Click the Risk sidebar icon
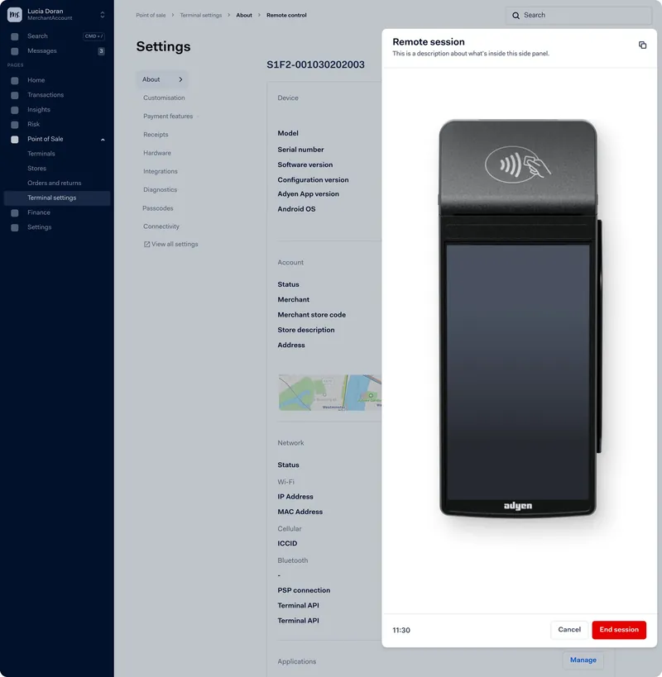 coord(15,124)
